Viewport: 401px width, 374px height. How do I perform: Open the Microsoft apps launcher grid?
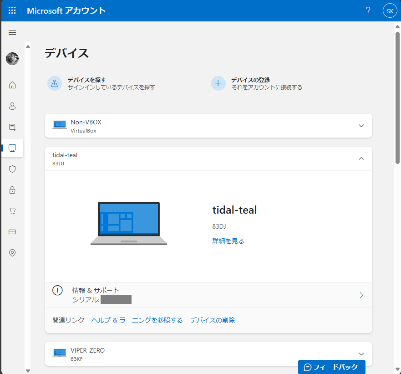pos(12,10)
